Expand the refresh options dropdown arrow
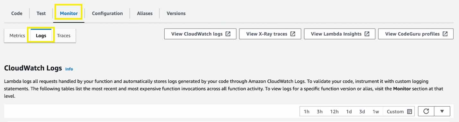The image size is (459, 122). tap(442, 111)
